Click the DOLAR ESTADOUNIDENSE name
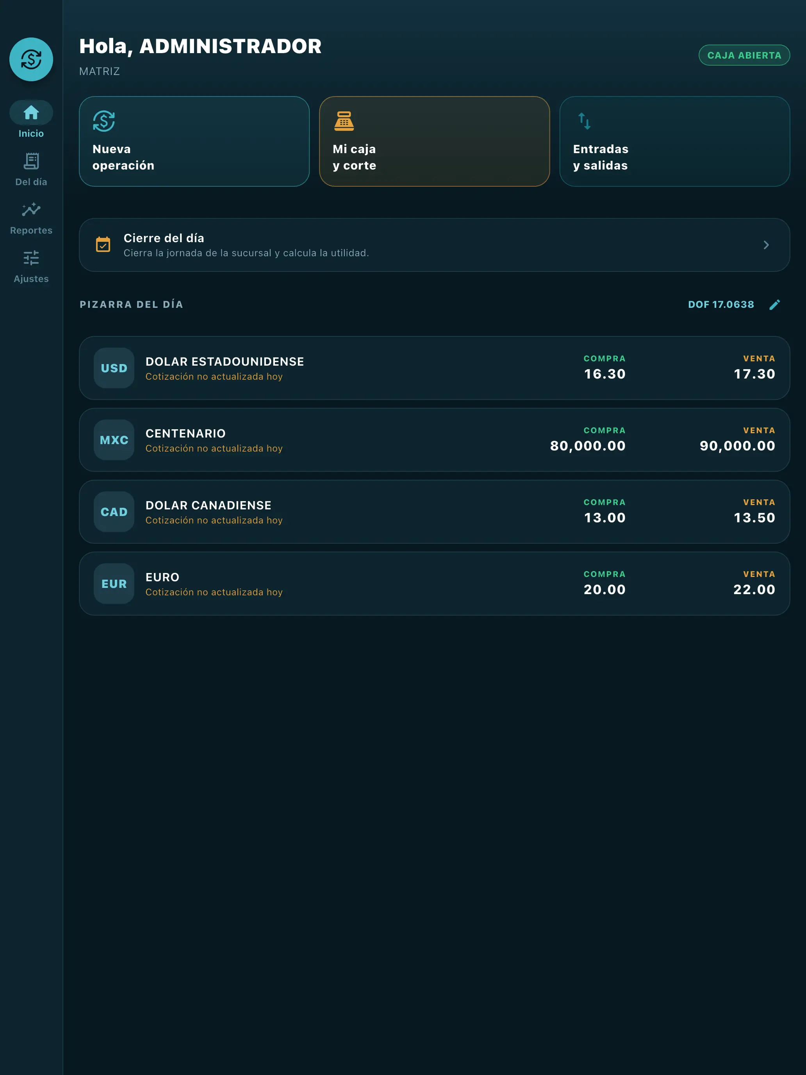The image size is (806, 1075). [225, 362]
